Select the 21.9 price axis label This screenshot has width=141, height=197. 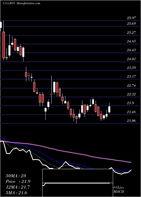coord(130,103)
